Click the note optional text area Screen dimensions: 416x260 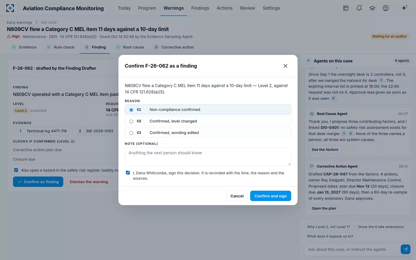[208, 156]
